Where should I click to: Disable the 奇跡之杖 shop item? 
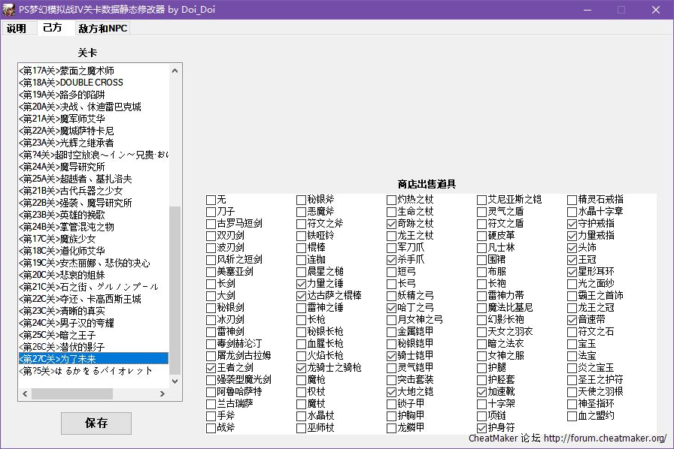391,224
